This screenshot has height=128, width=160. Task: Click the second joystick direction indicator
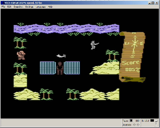138,125
